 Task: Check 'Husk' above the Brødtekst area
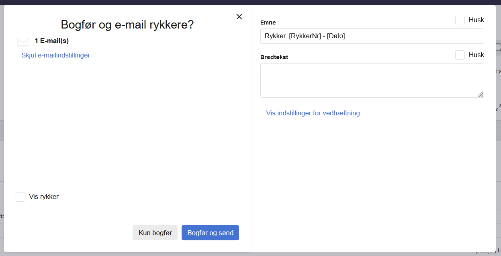click(x=460, y=55)
